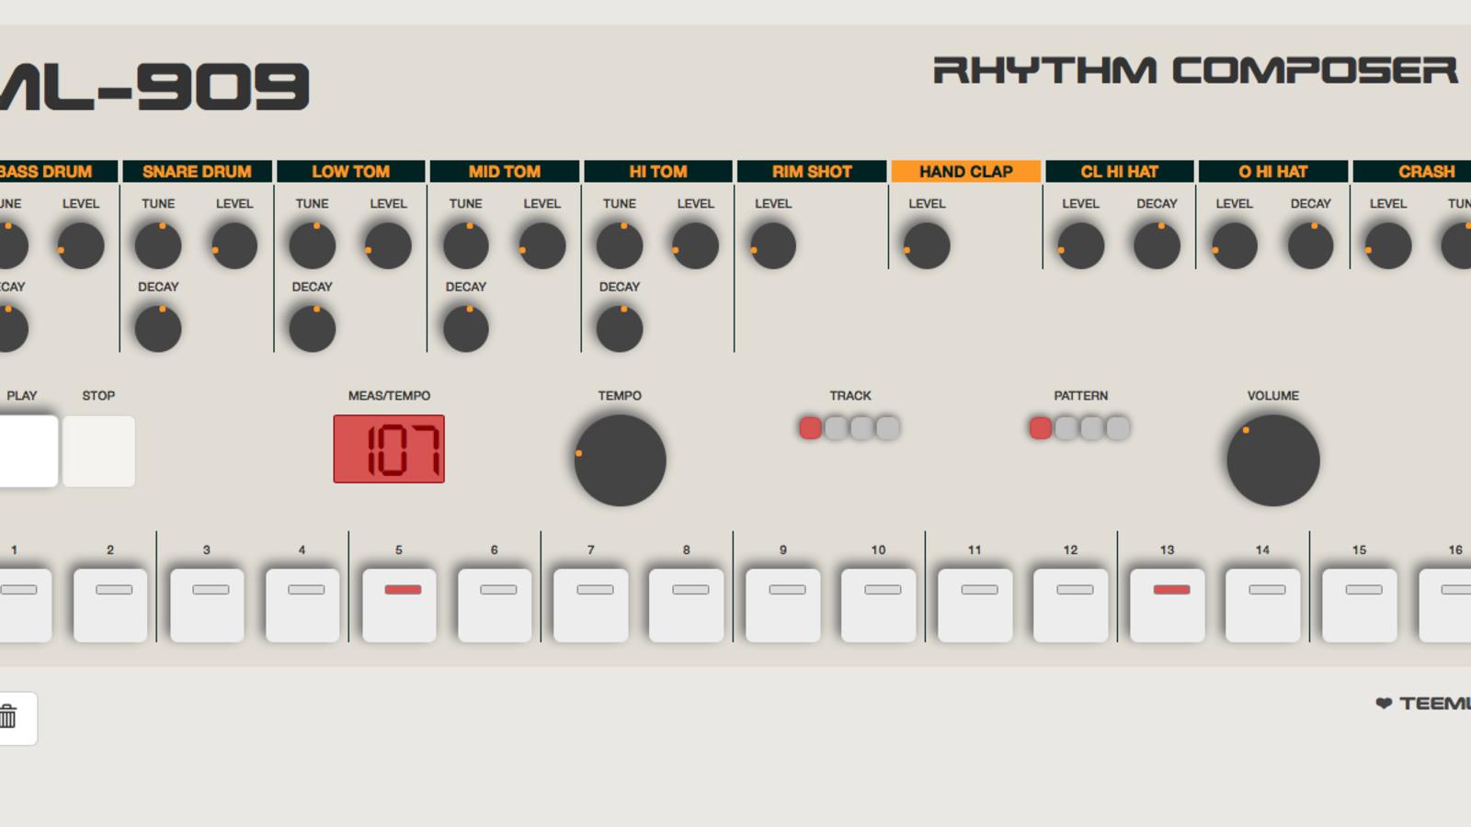Screen dimensions: 1471x827
Task: Enable step 7 sequencer button
Action: pos(590,605)
